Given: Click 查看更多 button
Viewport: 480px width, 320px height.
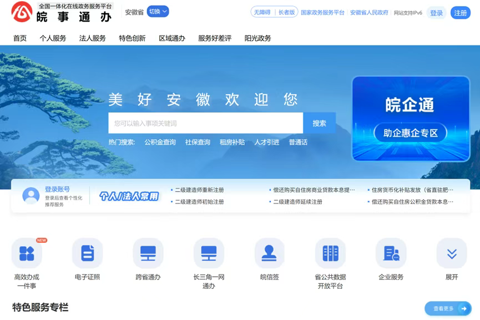Looking at the screenshot, I should click(x=448, y=309).
